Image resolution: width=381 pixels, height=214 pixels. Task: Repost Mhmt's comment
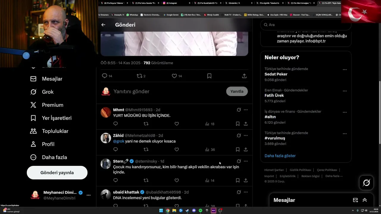tap(146, 124)
